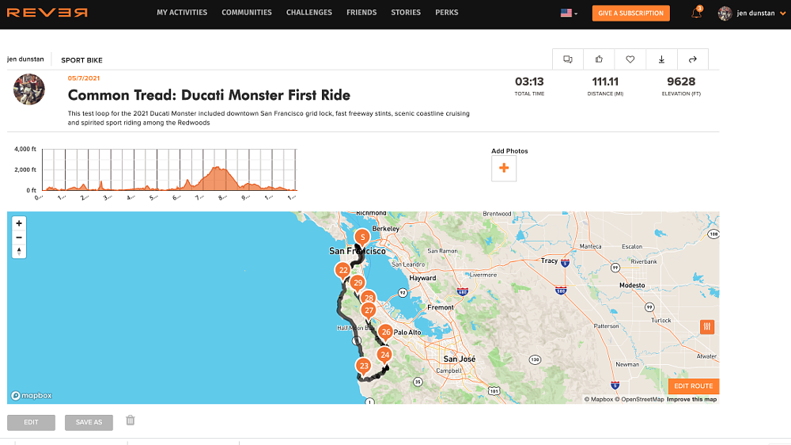791x445 pixels.
Task: Zoom out on the map
Action: (x=19, y=238)
